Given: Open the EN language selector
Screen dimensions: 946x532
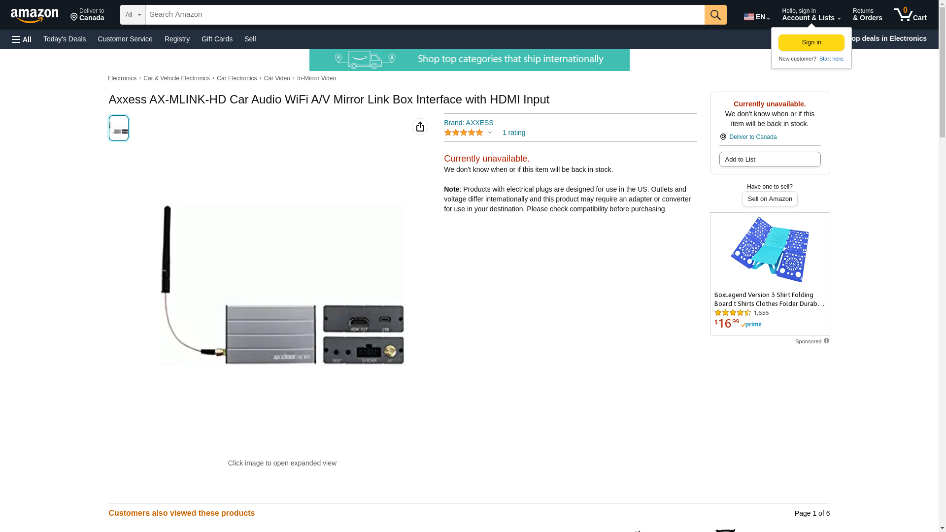Looking at the screenshot, I should pyautogui.click(x=757, y=17).
